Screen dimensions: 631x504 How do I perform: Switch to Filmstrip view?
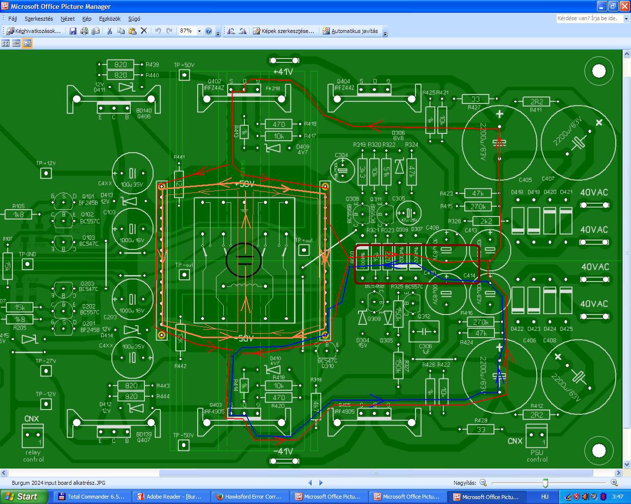click(x=16, y=43)
